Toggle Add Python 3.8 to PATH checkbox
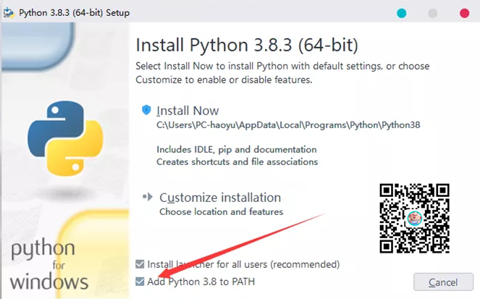 [140, 281]
